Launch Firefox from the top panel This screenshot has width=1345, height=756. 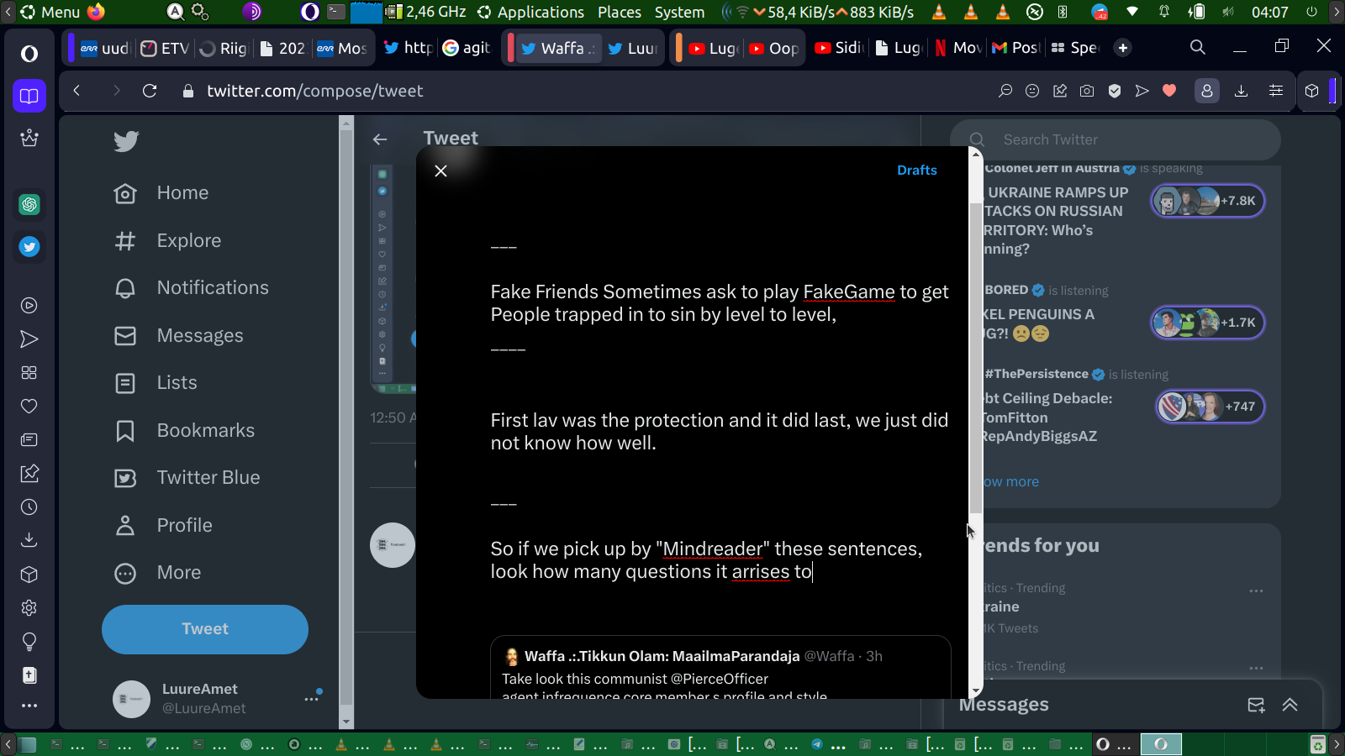tap(96, 12)
